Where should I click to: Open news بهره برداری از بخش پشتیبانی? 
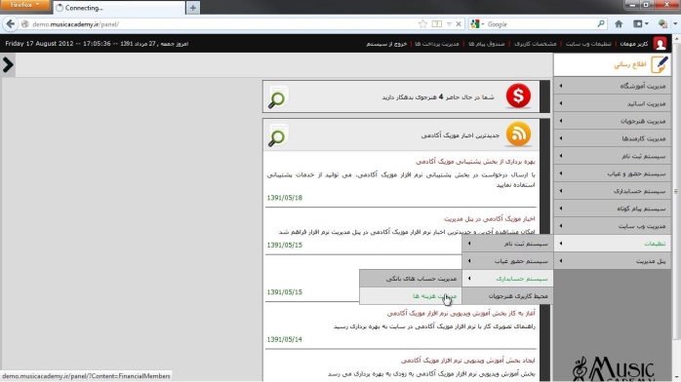coord(475,162)
